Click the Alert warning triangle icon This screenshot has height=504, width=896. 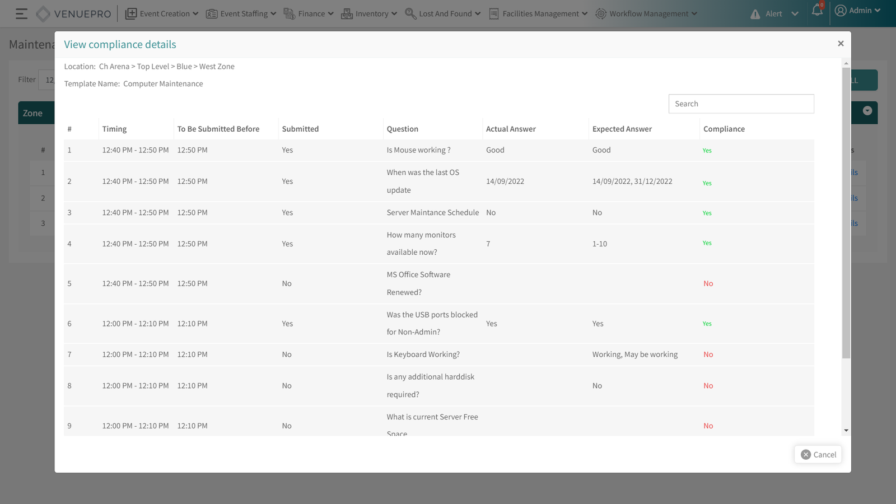pyautogui.click(x=755, y=14)
